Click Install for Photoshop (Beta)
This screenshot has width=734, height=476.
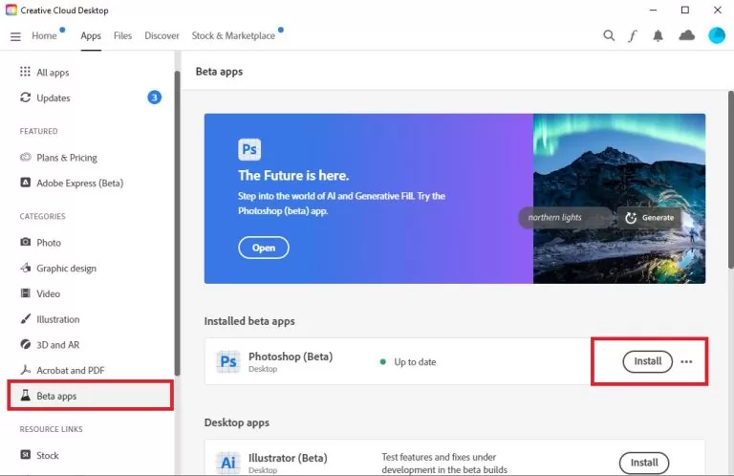click(x=647, y=361)
